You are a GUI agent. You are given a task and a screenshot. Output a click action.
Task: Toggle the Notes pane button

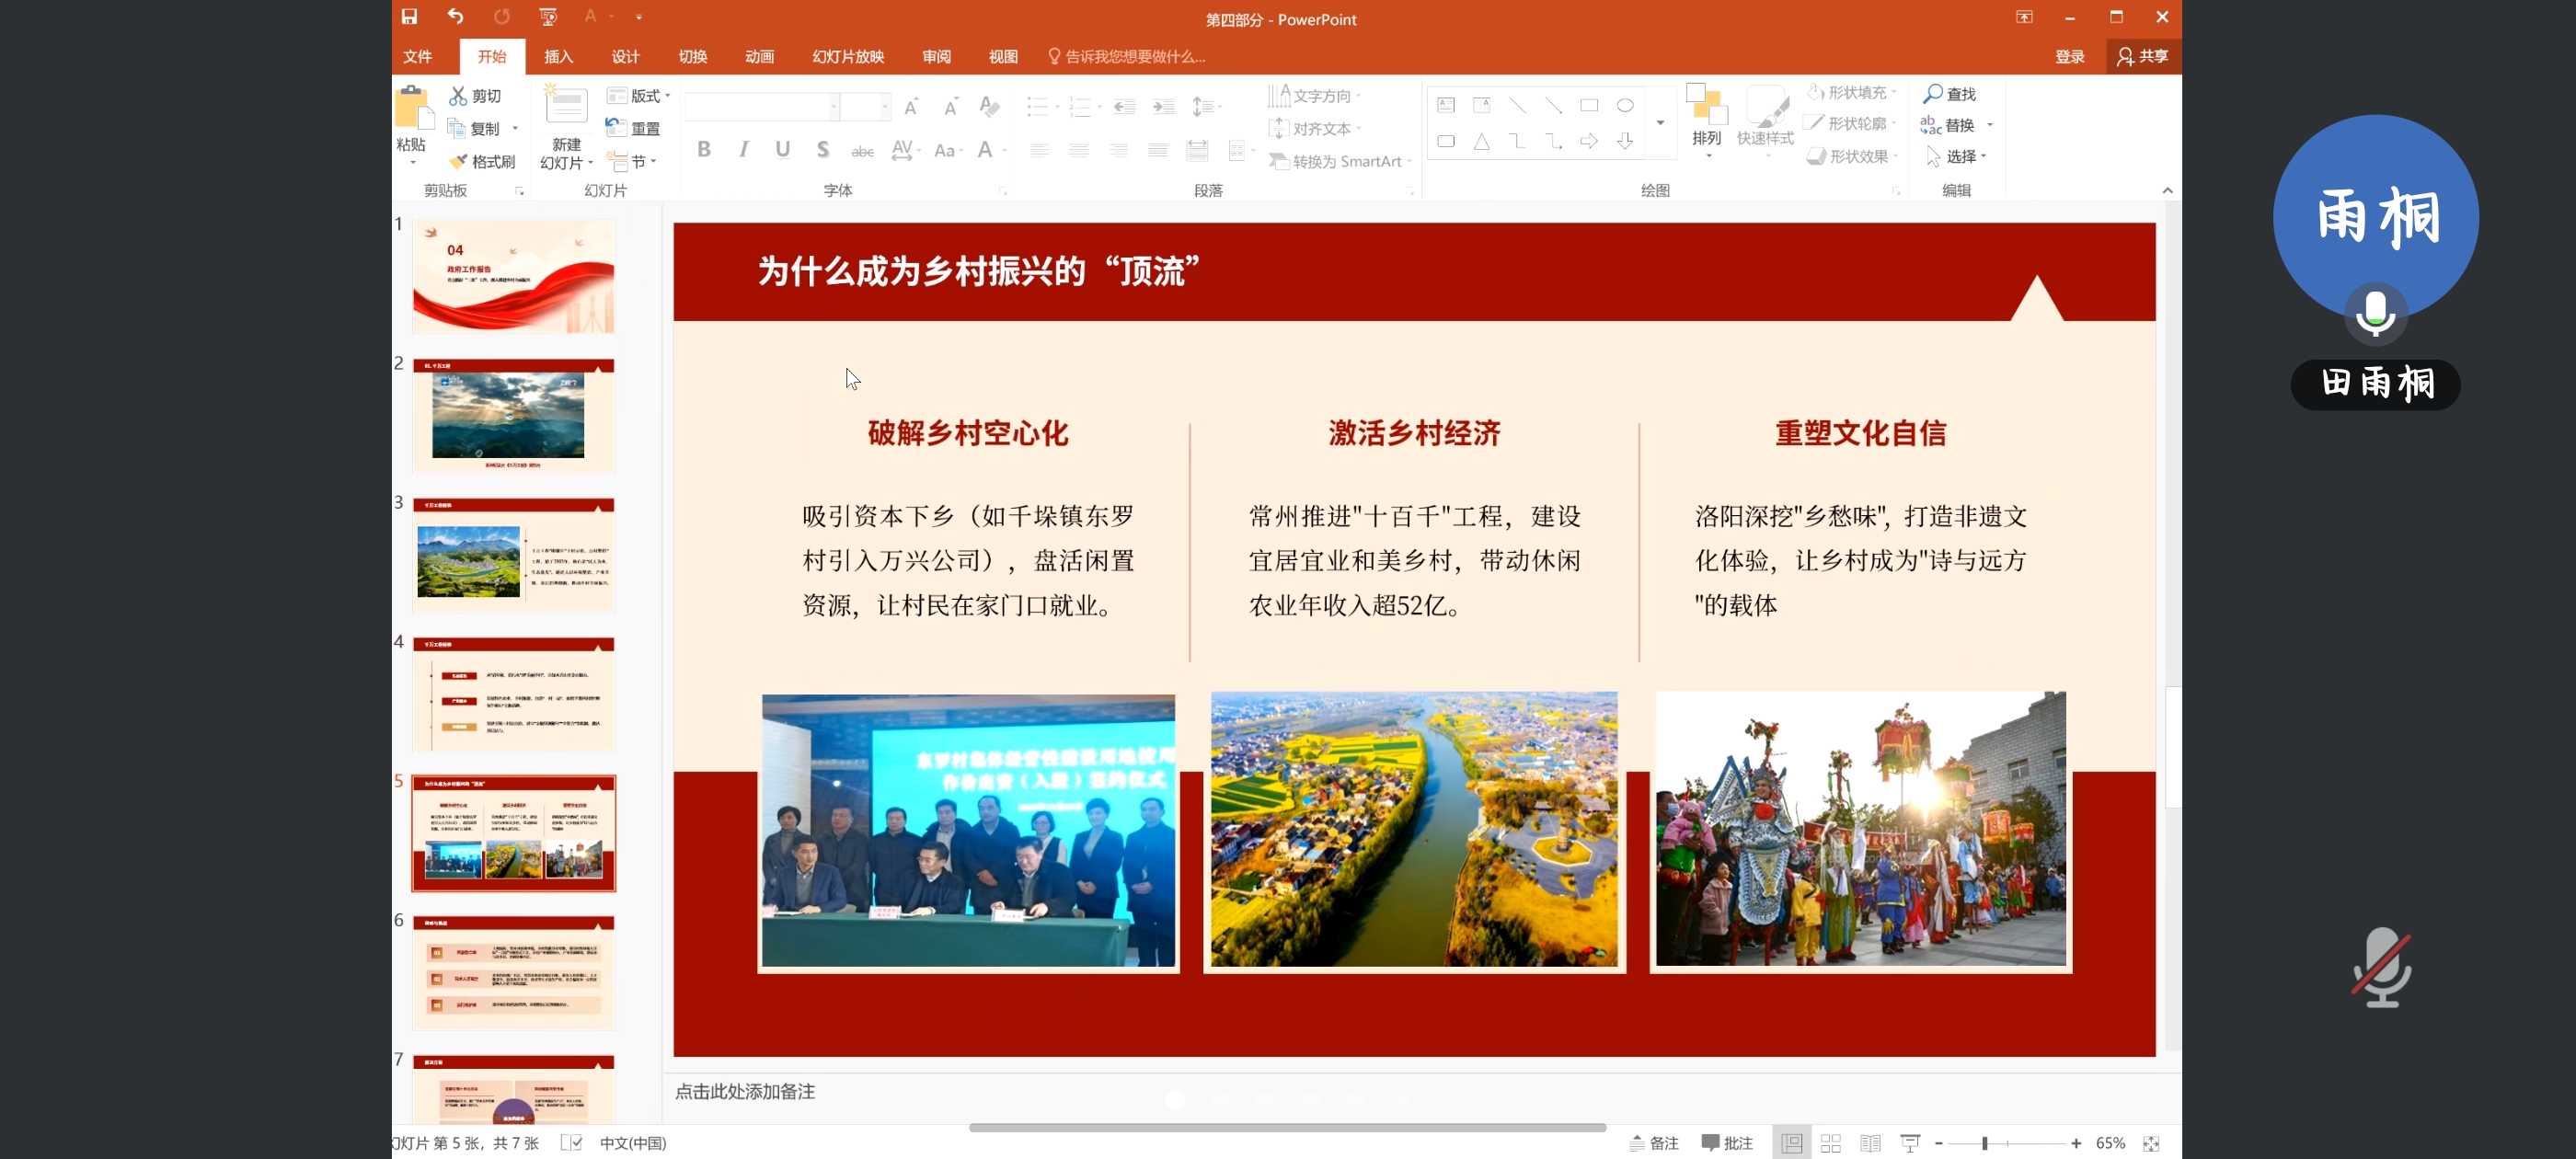point(1654,1143)
